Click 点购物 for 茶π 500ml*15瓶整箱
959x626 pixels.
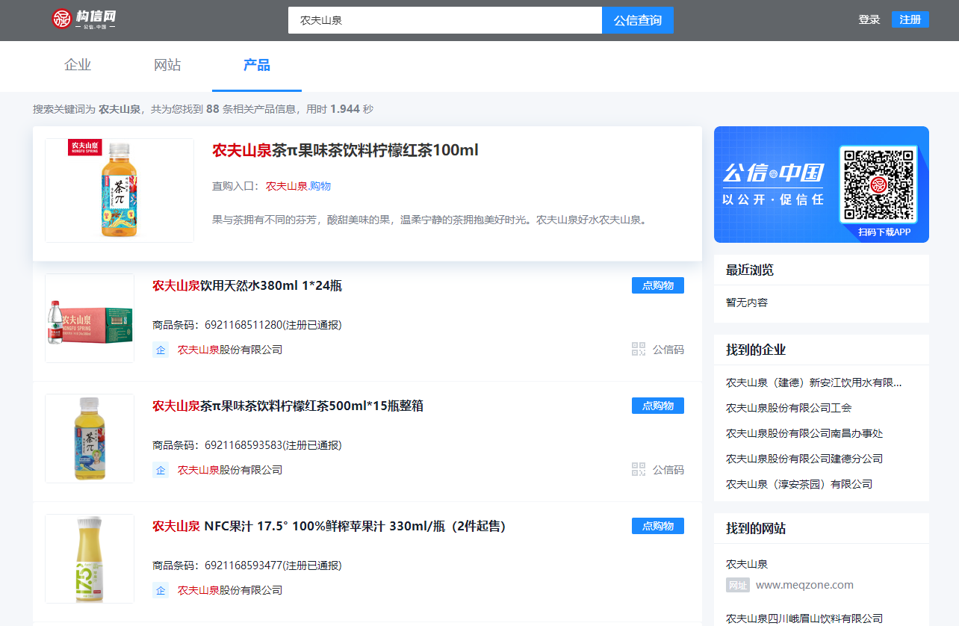point(658,406)
